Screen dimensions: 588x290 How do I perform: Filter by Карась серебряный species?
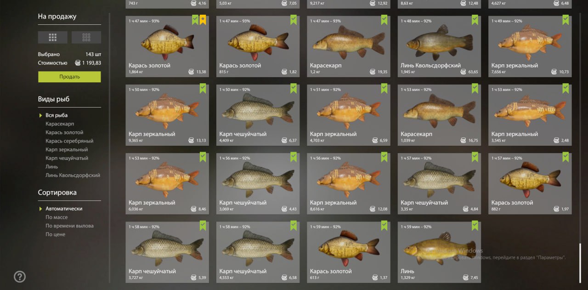pyautogui.click(x=69, y=141)
